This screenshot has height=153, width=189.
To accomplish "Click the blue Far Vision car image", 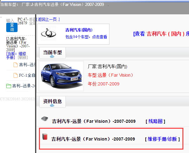I will pos(61,76).
